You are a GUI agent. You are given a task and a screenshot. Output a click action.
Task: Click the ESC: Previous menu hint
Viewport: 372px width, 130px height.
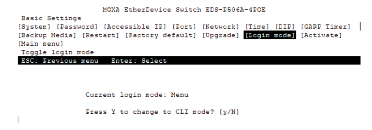[x=60, y=61]
